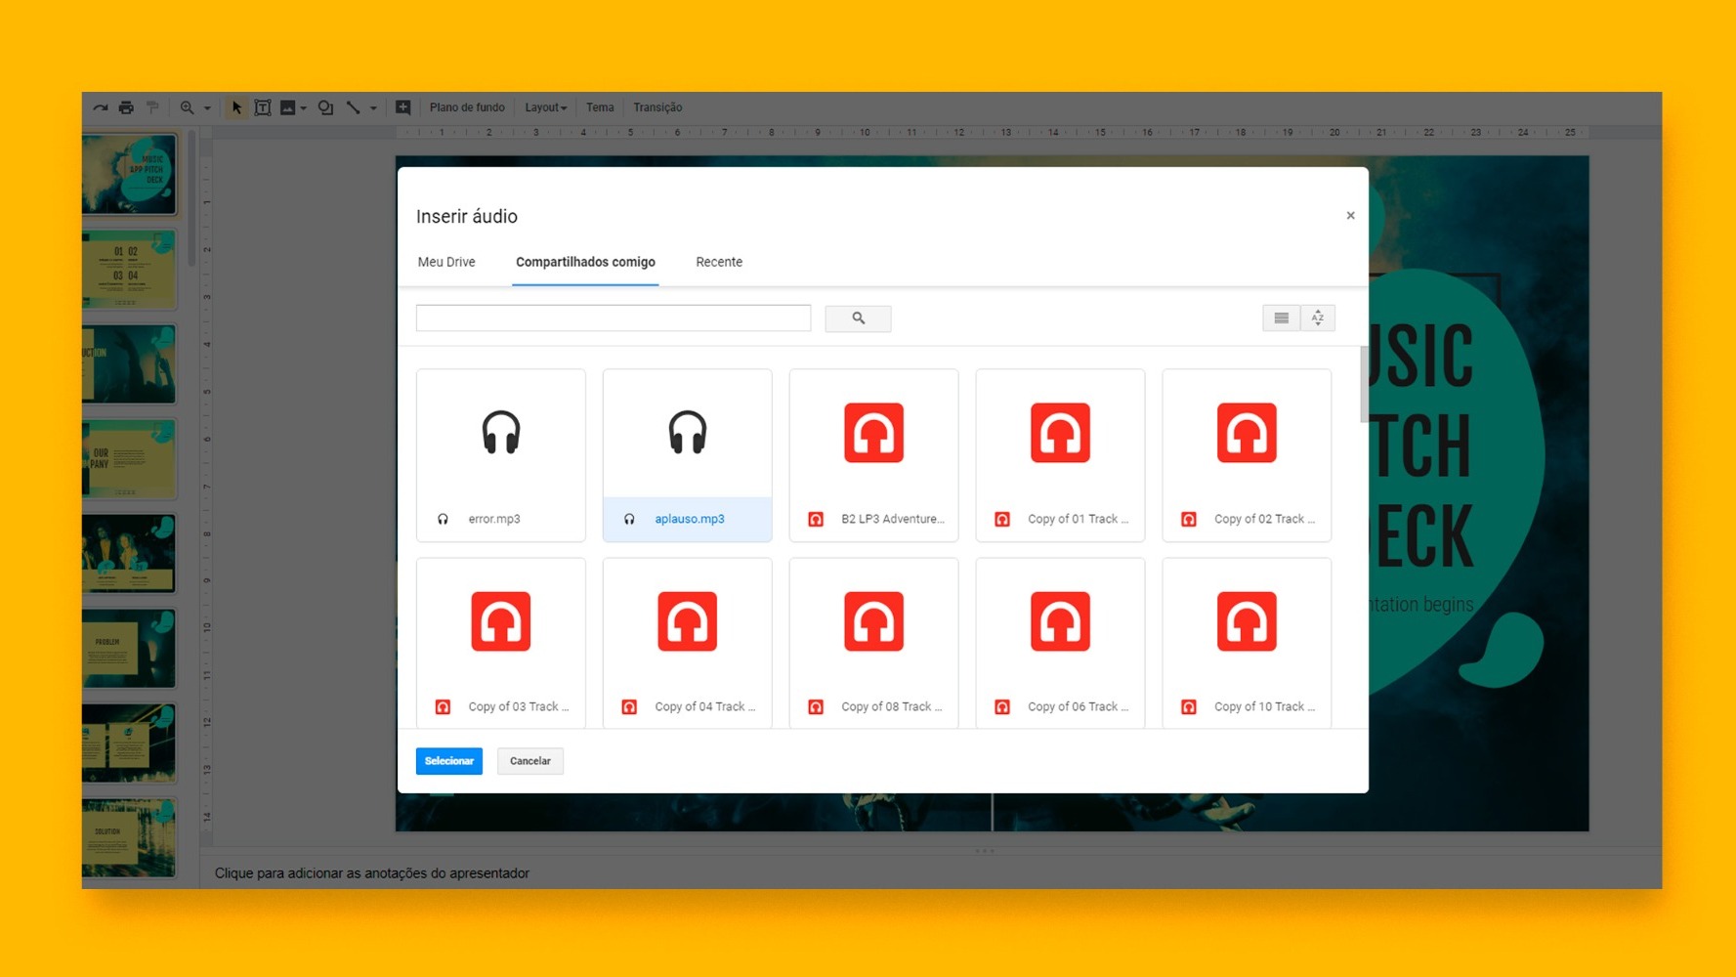Switch to list view in dialog

(x=1281, y=319)
